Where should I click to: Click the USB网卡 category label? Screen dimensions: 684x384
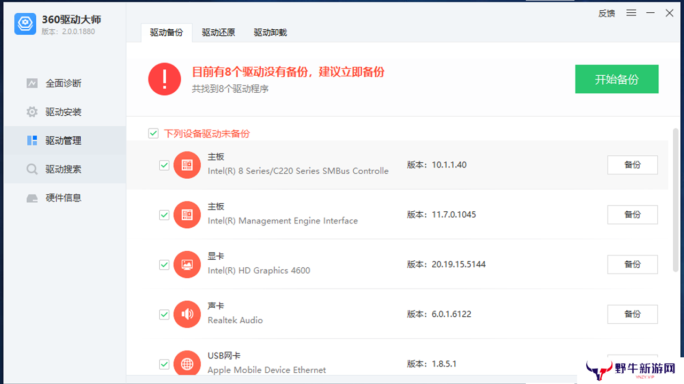pyautogui.click(x=224, y=356)
